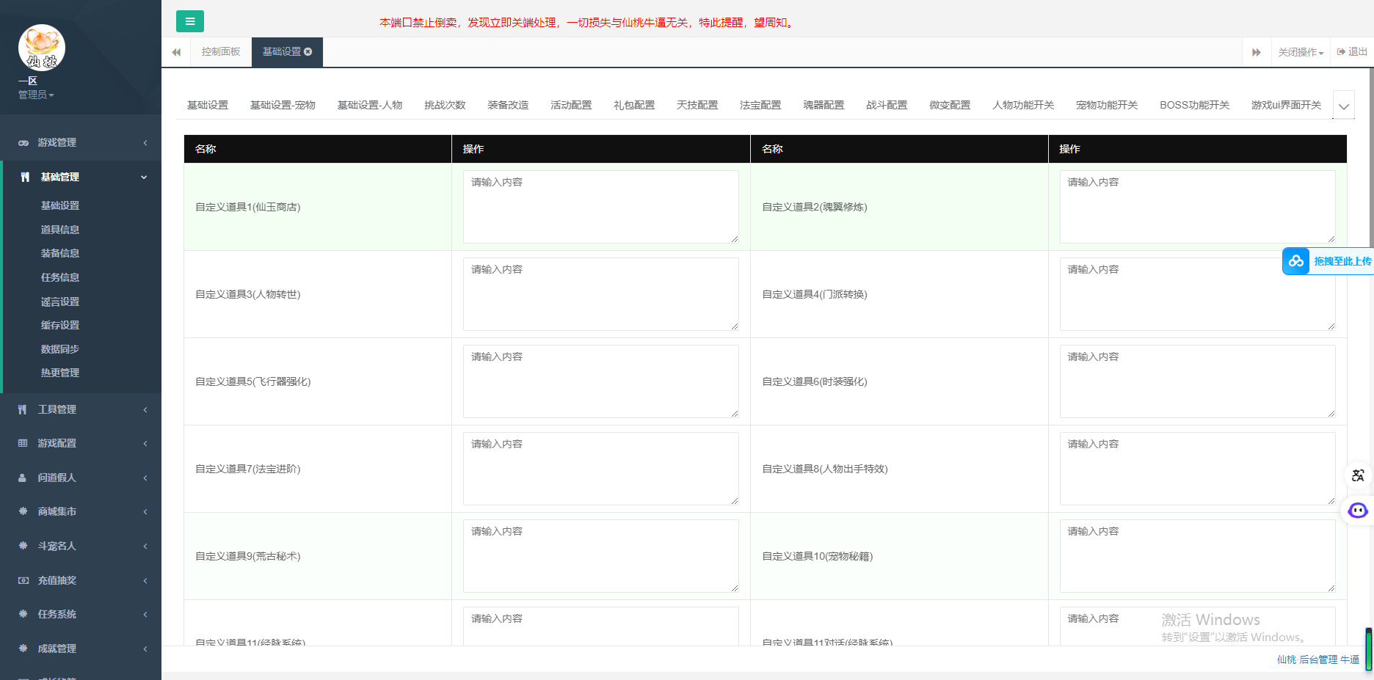Screen dimensions: 1374x680
Task: Click the 任务系统 gear icon
Action: [23, 614]
